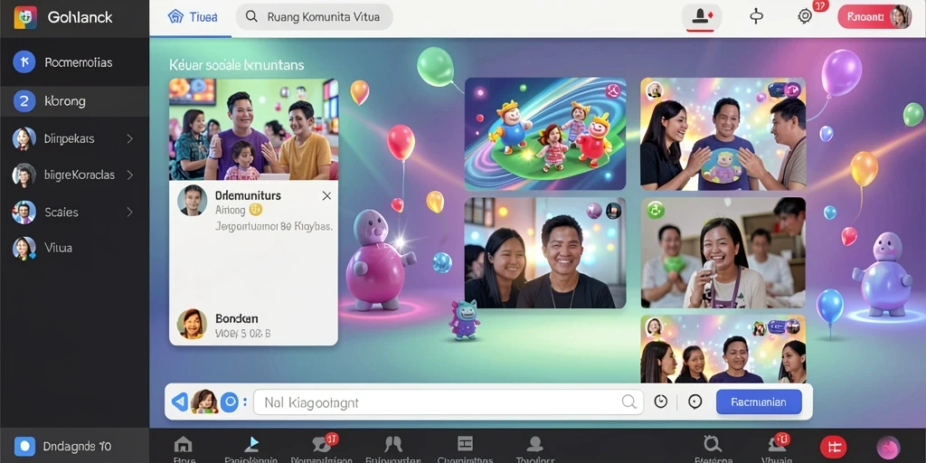
Task: Click the clock icon next to the message field
Action: (661, 402)
